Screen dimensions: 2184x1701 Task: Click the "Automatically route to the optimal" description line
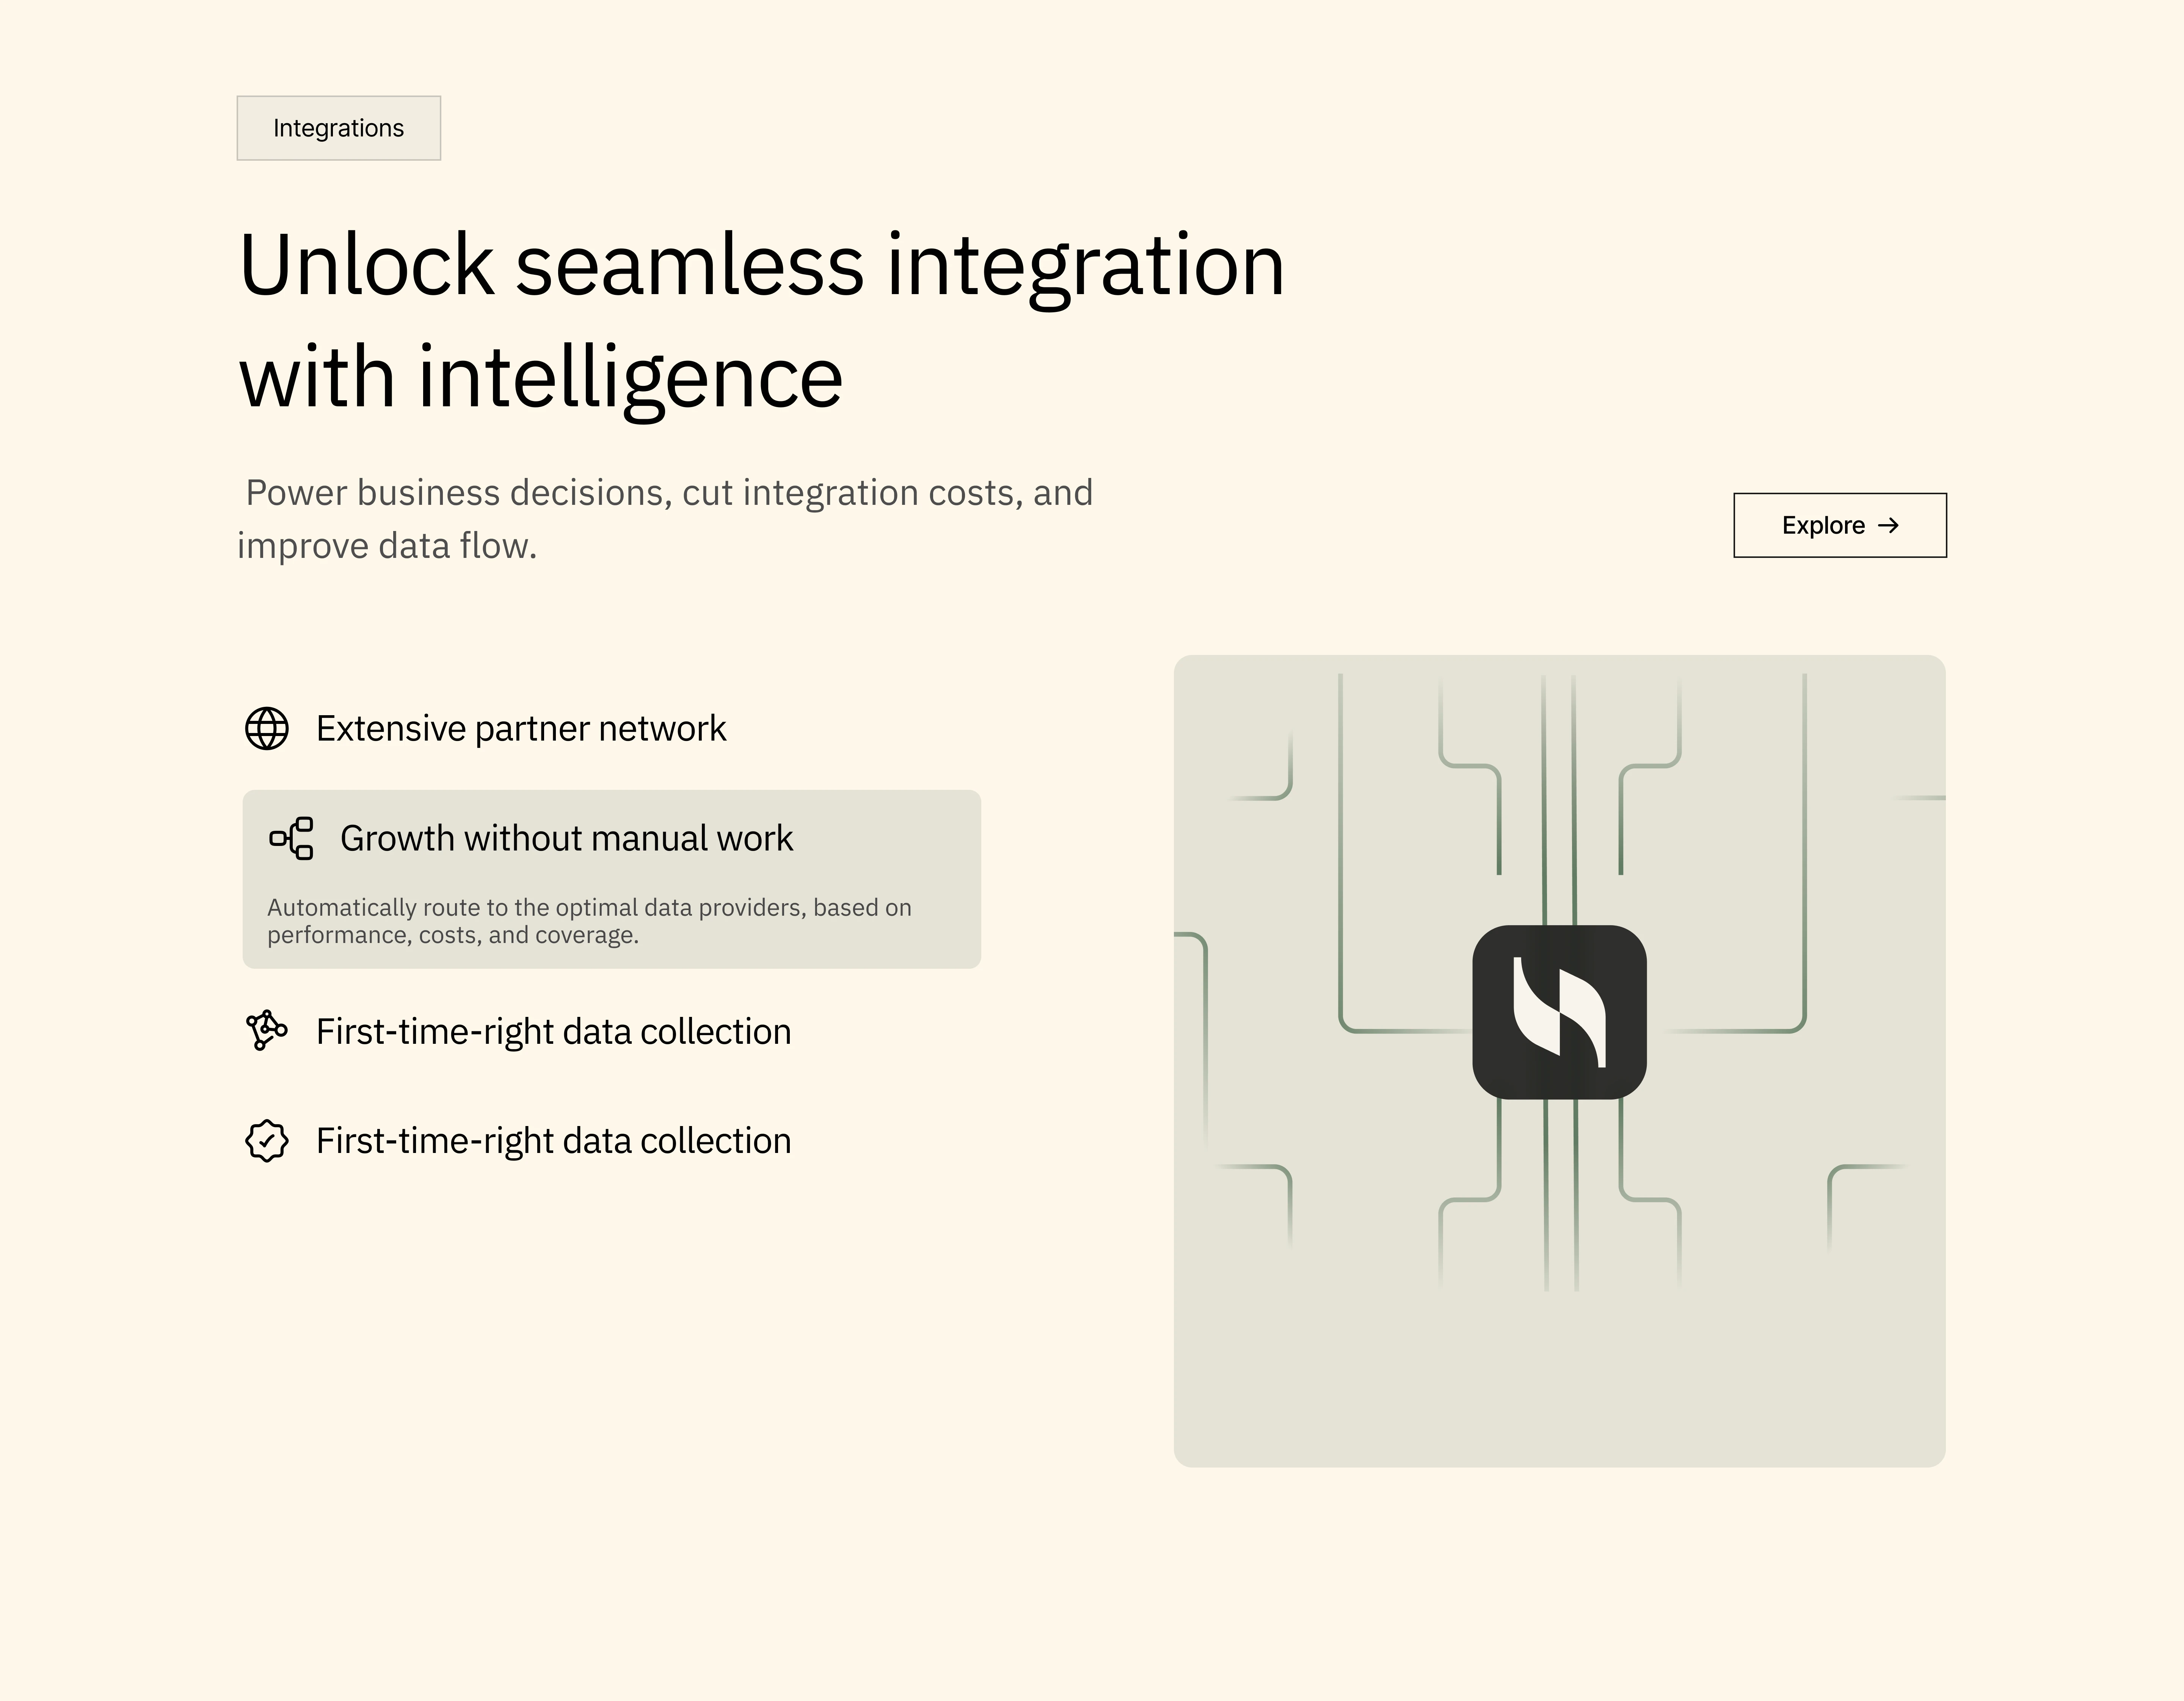click(x=589, y=907)
